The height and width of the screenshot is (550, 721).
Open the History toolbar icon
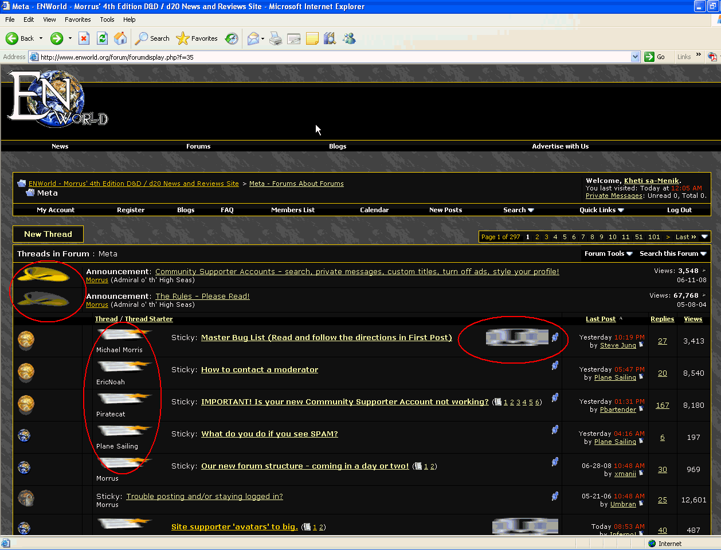click(232, 38)
